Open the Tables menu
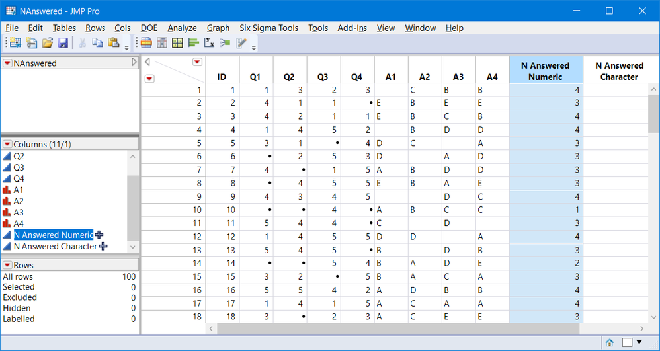The height and width of the screenshot is (351, 660). (64, 28)
